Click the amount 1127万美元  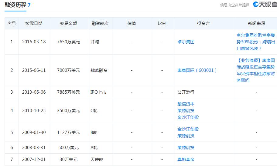68,132
